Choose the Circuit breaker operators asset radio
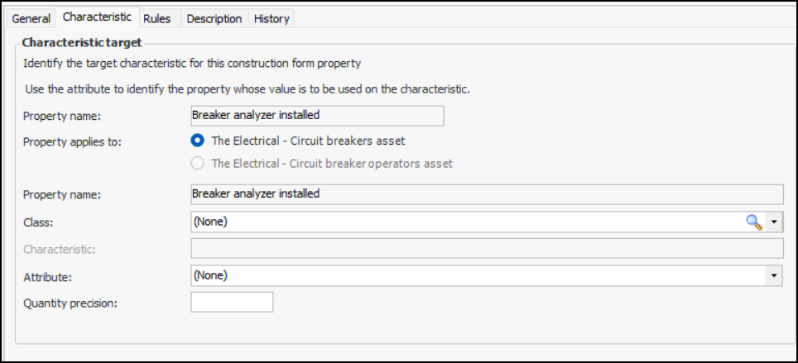 198,163
